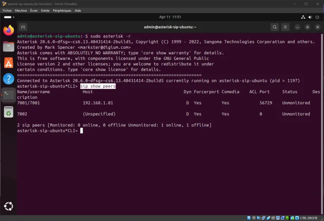324x221 pixels.
Task: Close the terminal window
Action: click(x=318, y=27)
